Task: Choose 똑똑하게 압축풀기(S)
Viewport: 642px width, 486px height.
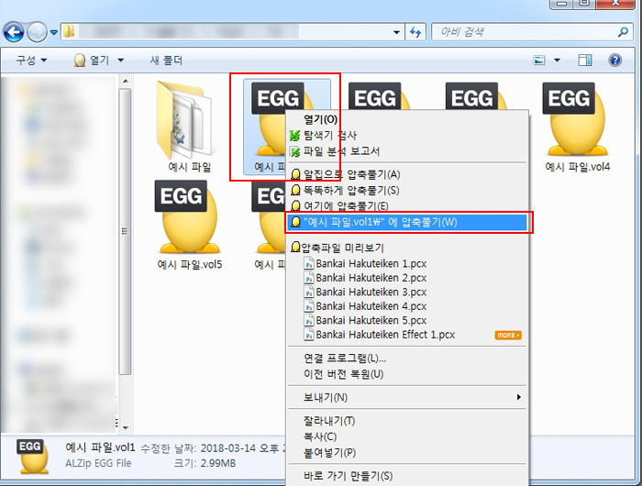Action: [x=407, y=191]
